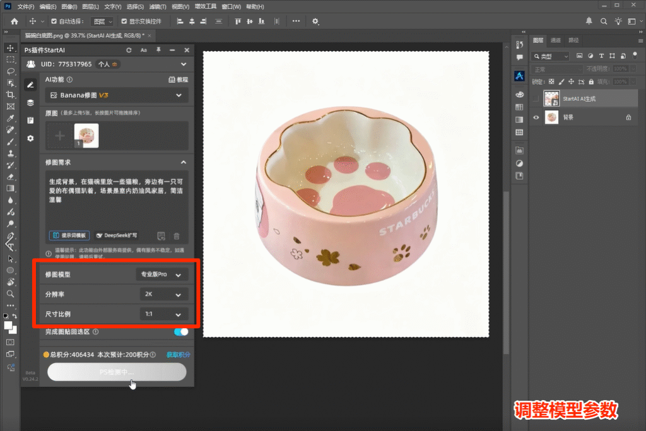This screenshot has height=431, width=646.
Task: Click the StartAI refresh icon
Action: point(129,50)
